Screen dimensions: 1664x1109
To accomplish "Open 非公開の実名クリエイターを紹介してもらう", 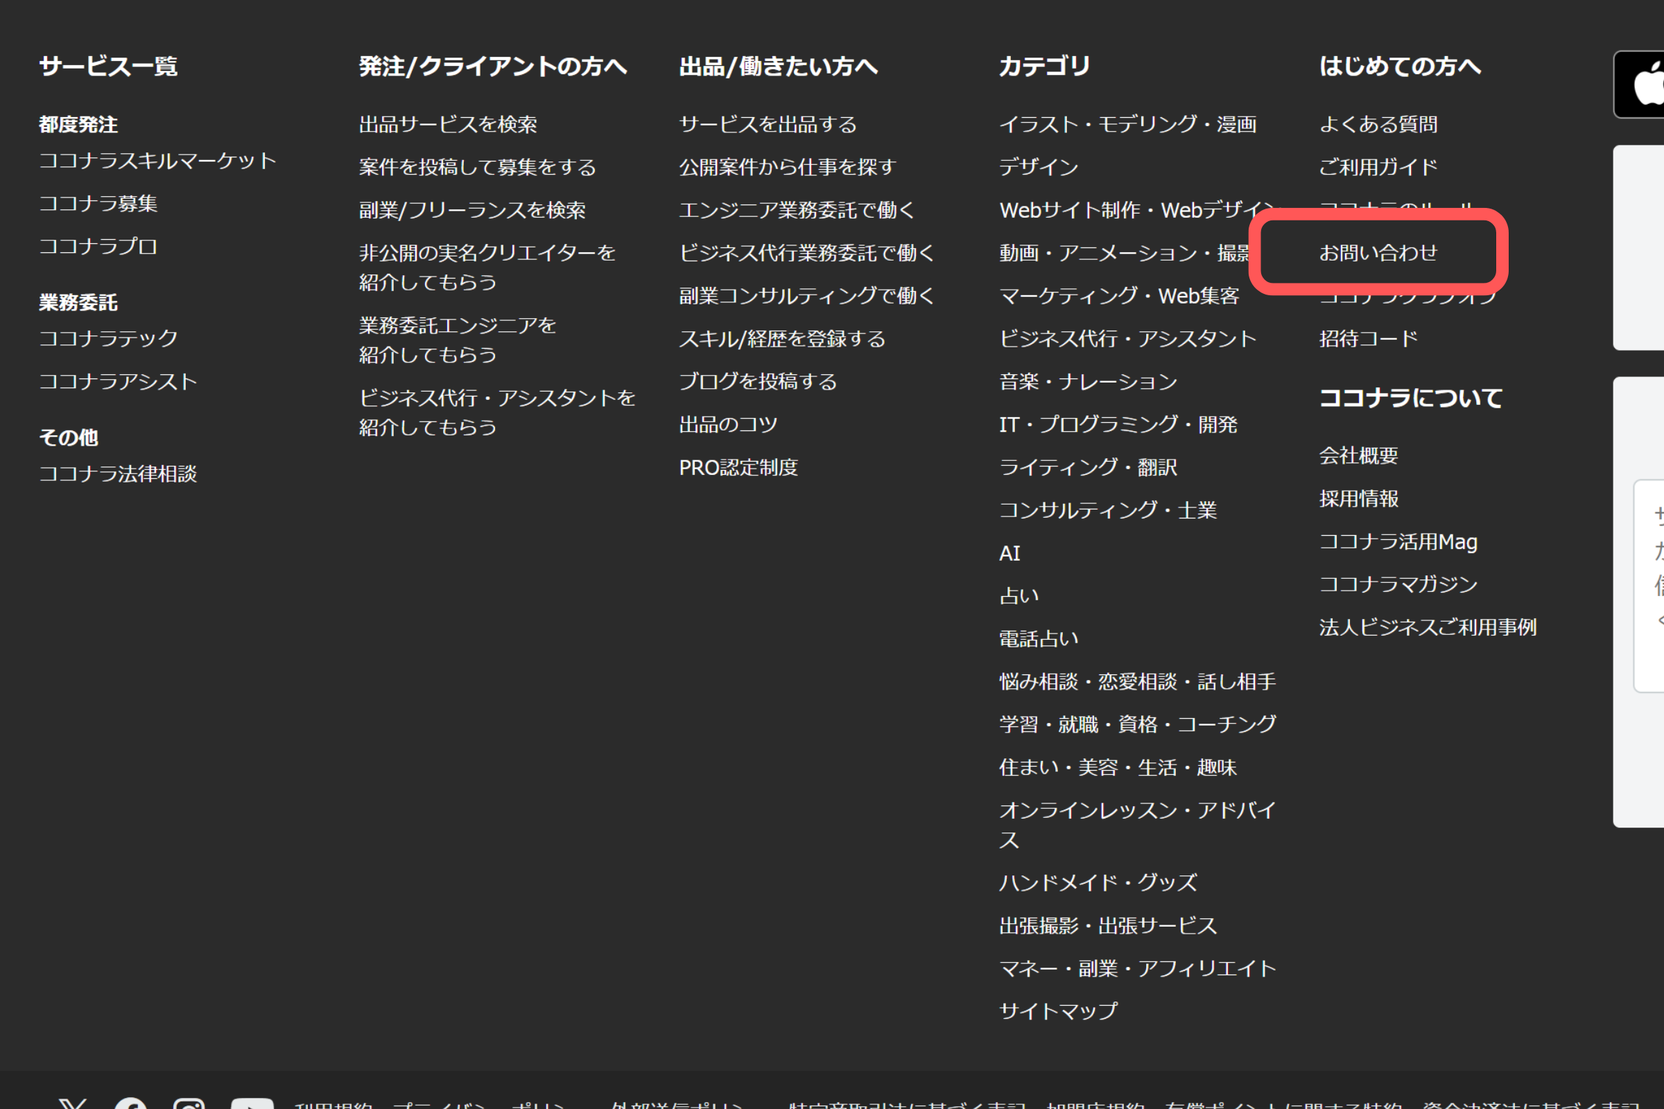I will point(487,268).
